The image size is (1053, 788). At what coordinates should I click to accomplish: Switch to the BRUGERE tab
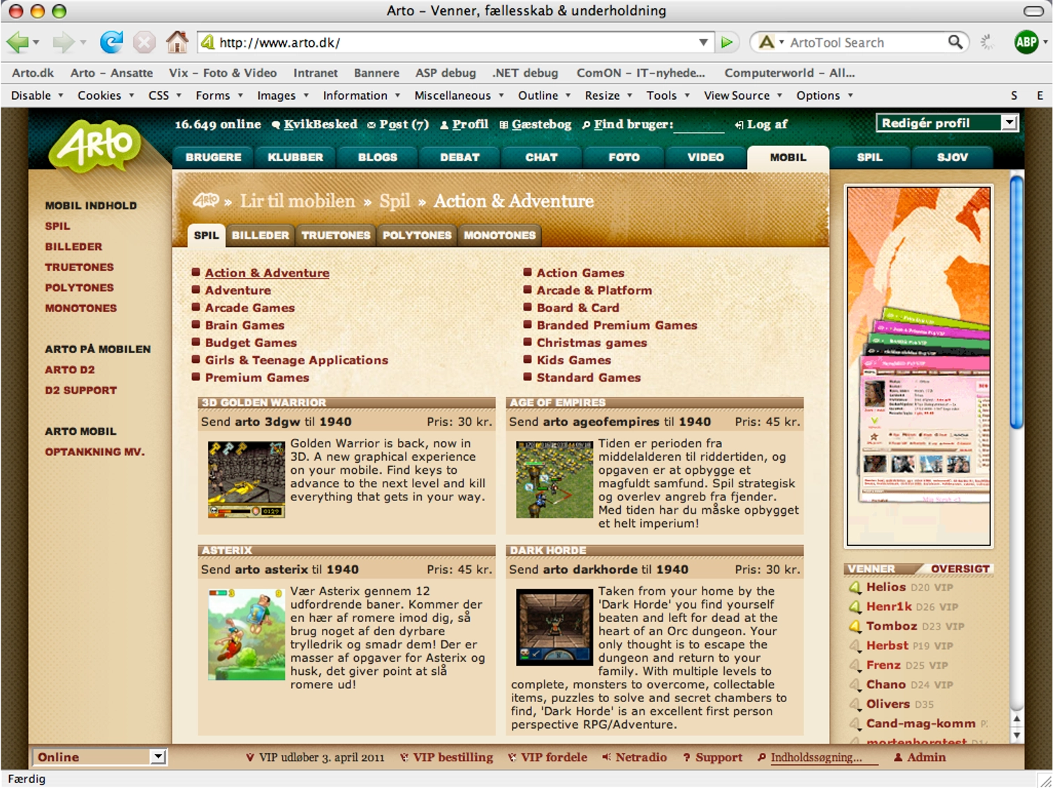pyautogui.click(x=214, y=158)
